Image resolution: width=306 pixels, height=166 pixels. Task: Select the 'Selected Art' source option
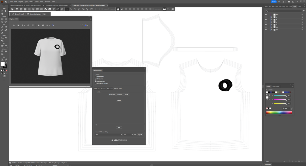pos(96,76)
